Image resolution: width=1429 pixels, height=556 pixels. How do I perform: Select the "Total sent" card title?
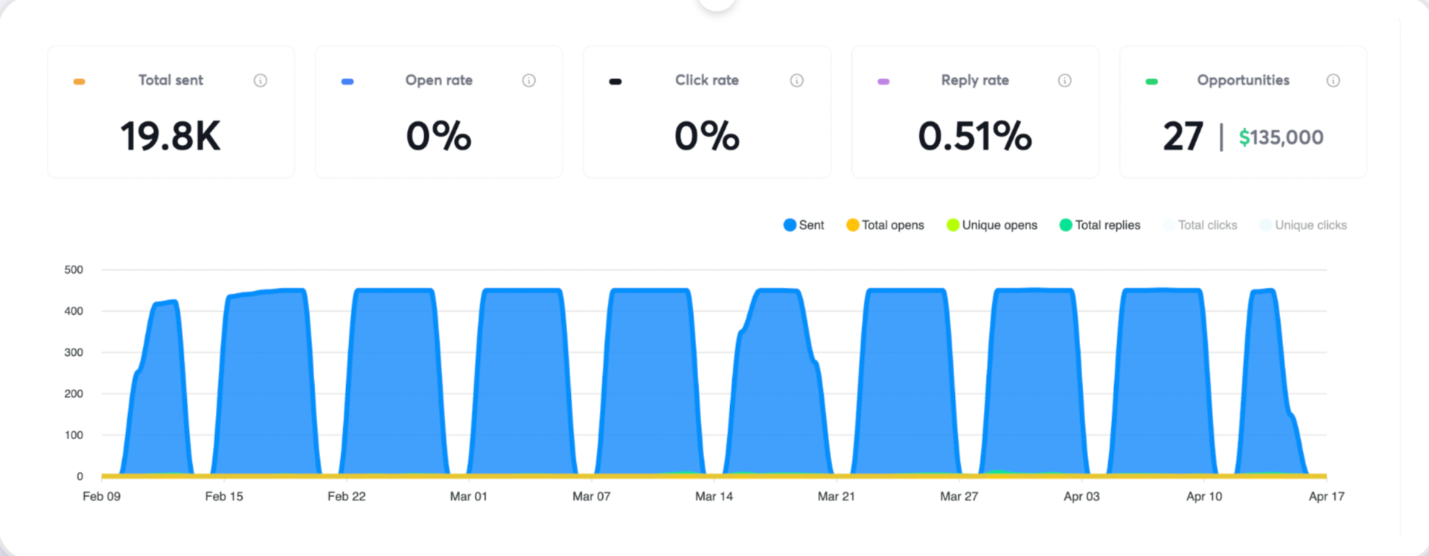170,80
